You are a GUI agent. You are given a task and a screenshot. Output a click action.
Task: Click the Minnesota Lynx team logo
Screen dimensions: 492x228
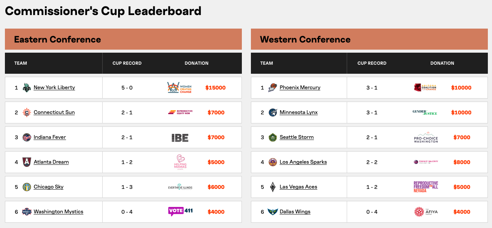(273, 112)
